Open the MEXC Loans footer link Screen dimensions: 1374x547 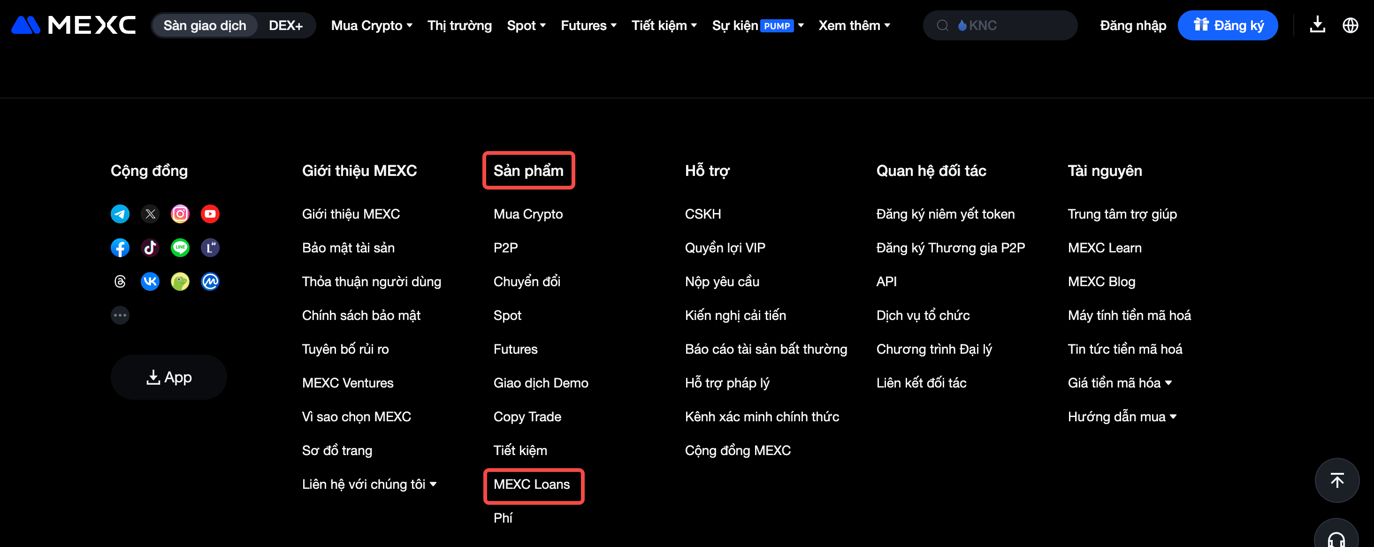531,484
